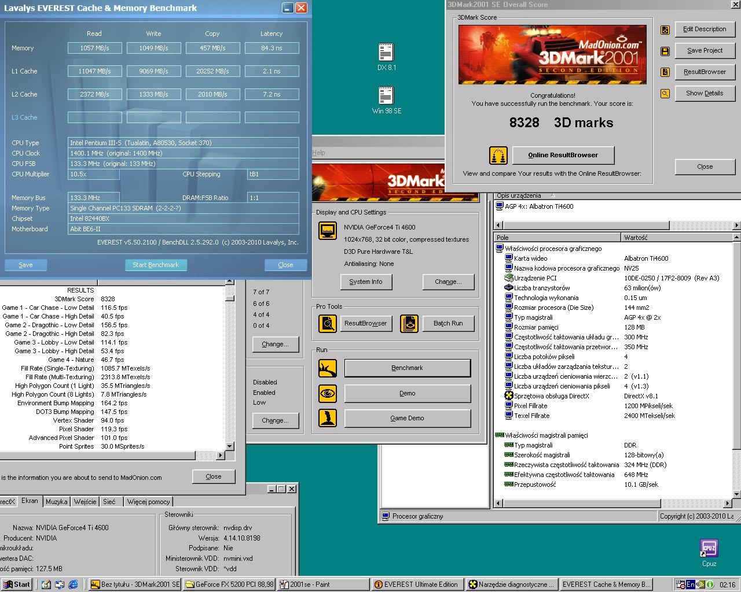Click the Procesor graficzny icon in EVEREST status bar
The width and height of the screenshot is (741, 592).
(x=386, y=516)
